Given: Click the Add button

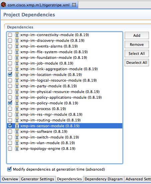Looking at the screenshot, I should click(137, 35).
